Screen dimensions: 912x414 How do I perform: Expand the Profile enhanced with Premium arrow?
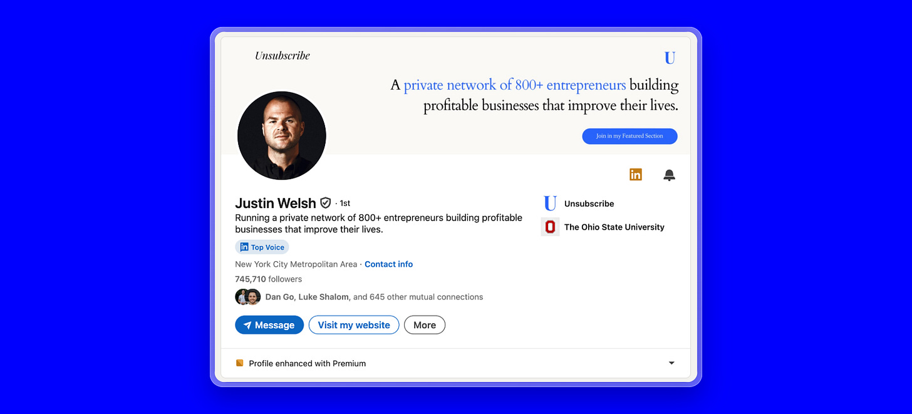[671, 363]
